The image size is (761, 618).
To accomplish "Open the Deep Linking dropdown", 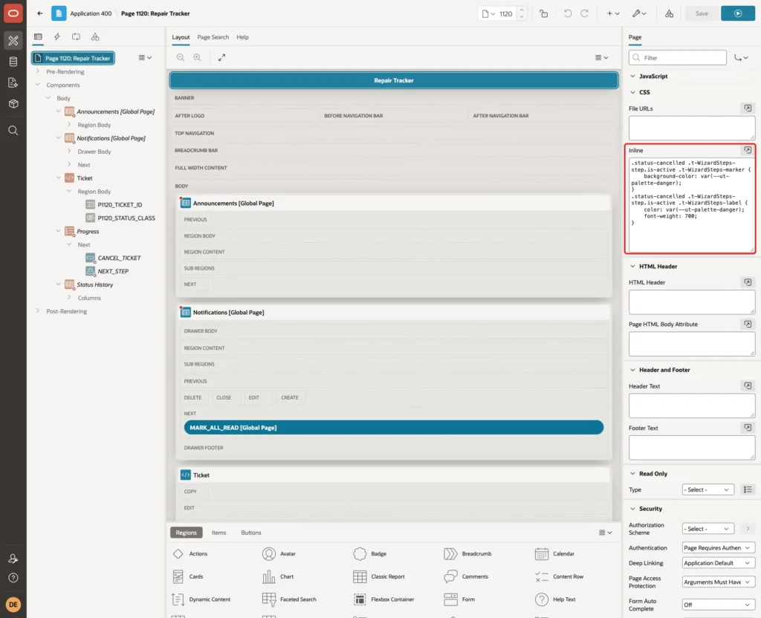I will pos(718,563).
